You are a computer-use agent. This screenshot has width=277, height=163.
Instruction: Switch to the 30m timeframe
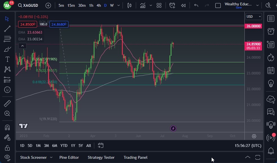[x=82, y=5]
